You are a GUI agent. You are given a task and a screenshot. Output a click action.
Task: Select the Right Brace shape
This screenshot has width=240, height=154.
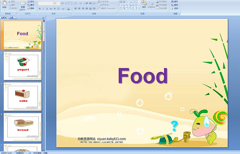136,8
